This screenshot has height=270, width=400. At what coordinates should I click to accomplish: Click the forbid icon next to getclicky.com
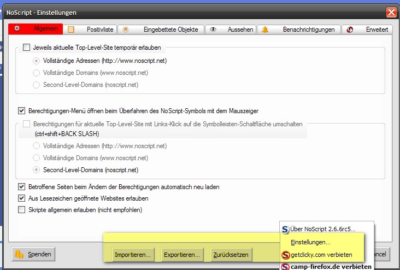pyautogui.click(x=286, y=255)
